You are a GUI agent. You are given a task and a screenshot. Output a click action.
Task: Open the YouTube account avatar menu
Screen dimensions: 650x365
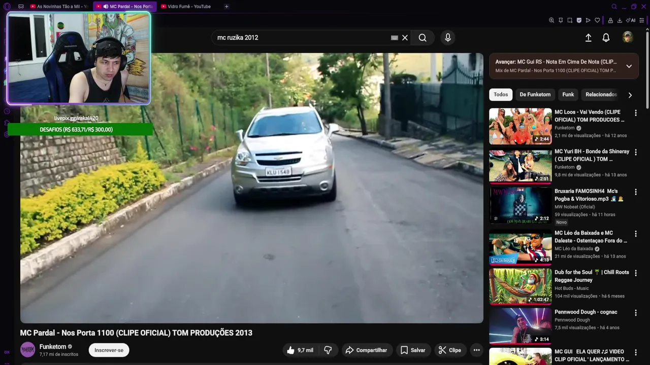tap(628, 37)
